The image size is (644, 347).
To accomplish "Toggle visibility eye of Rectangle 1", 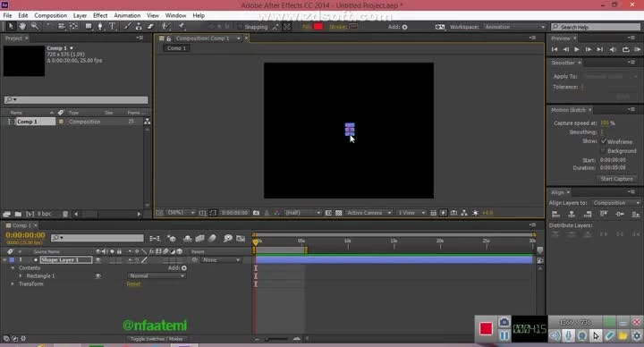I will pos(97,276).
